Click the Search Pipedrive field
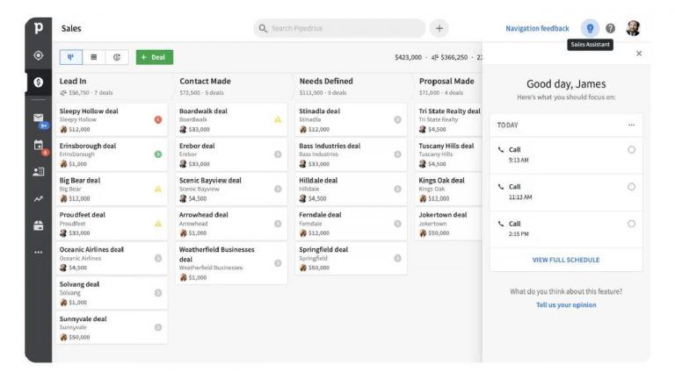Image resolution: width=675 pixels, height=379 pixels. click(x=339, y=28)
